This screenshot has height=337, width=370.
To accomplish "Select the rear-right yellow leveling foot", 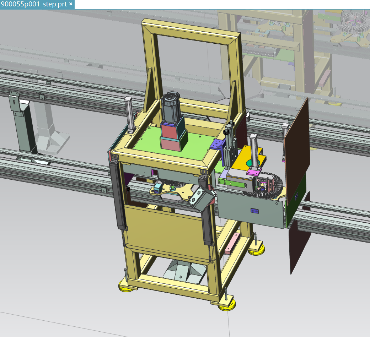I will [x=256, y=250].
